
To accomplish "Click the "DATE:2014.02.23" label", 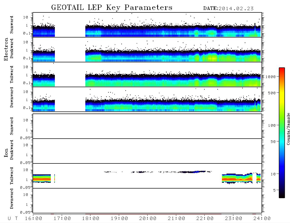I will [x=228, y=9].
